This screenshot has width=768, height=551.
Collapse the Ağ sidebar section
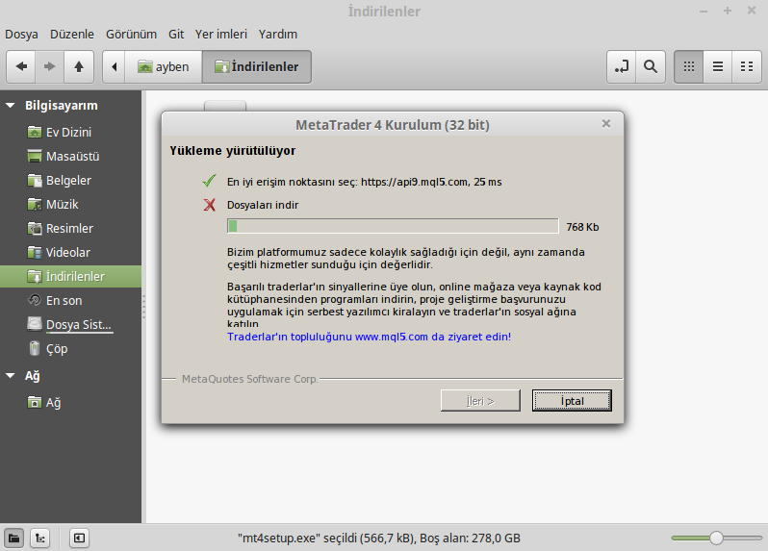11,376
